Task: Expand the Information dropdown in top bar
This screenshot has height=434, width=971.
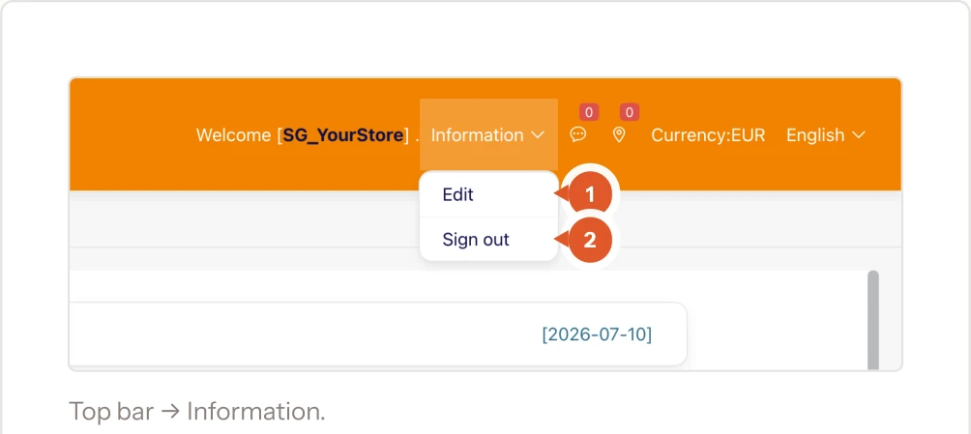Action: tap(488, 135)
